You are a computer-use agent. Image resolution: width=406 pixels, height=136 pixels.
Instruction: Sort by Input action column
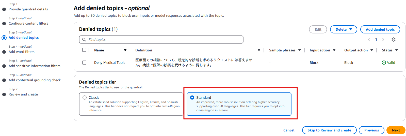[x=322, y=50]
